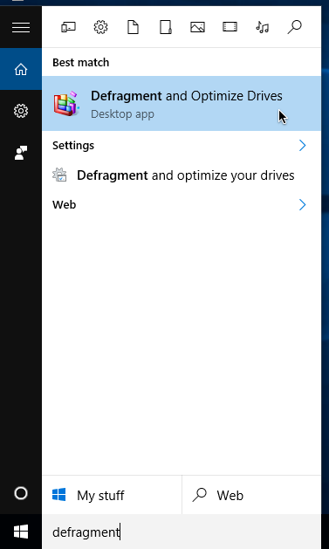Viewport: 329px width, 549px height.
Task: Click the My stuff button
Action: pos(112,495)
